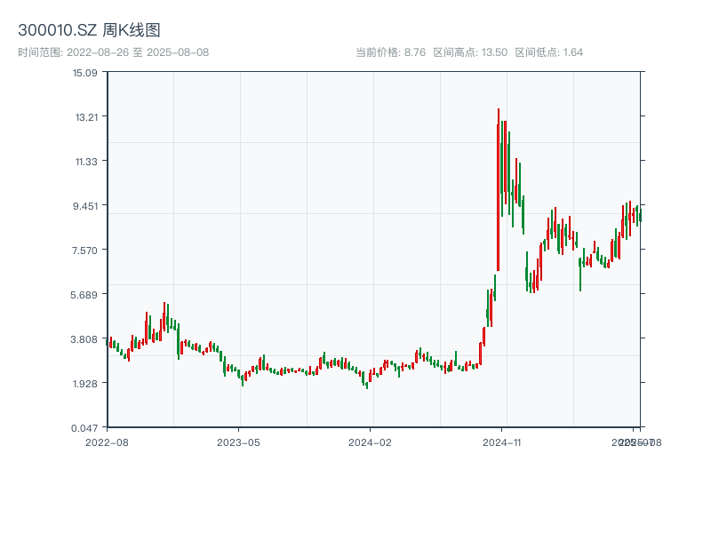Screen dimensions: 711x533
Task: Click the 区间高点 13.50 label
Action: 470,52
